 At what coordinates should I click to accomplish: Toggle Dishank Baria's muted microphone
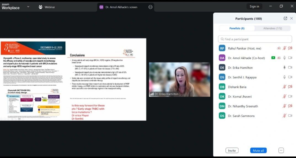pyautogui.click(x=284, y=87)
